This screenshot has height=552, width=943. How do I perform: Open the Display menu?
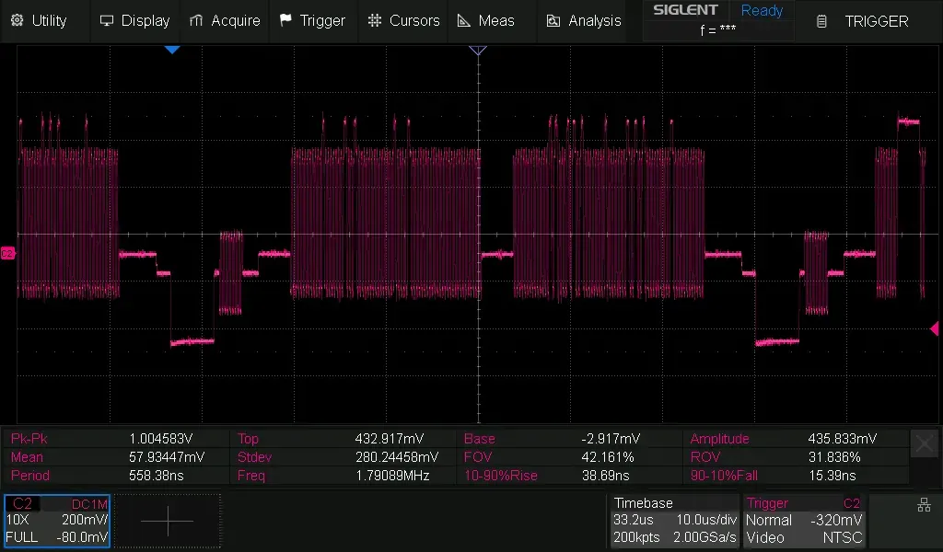click(x=134, y=20)
